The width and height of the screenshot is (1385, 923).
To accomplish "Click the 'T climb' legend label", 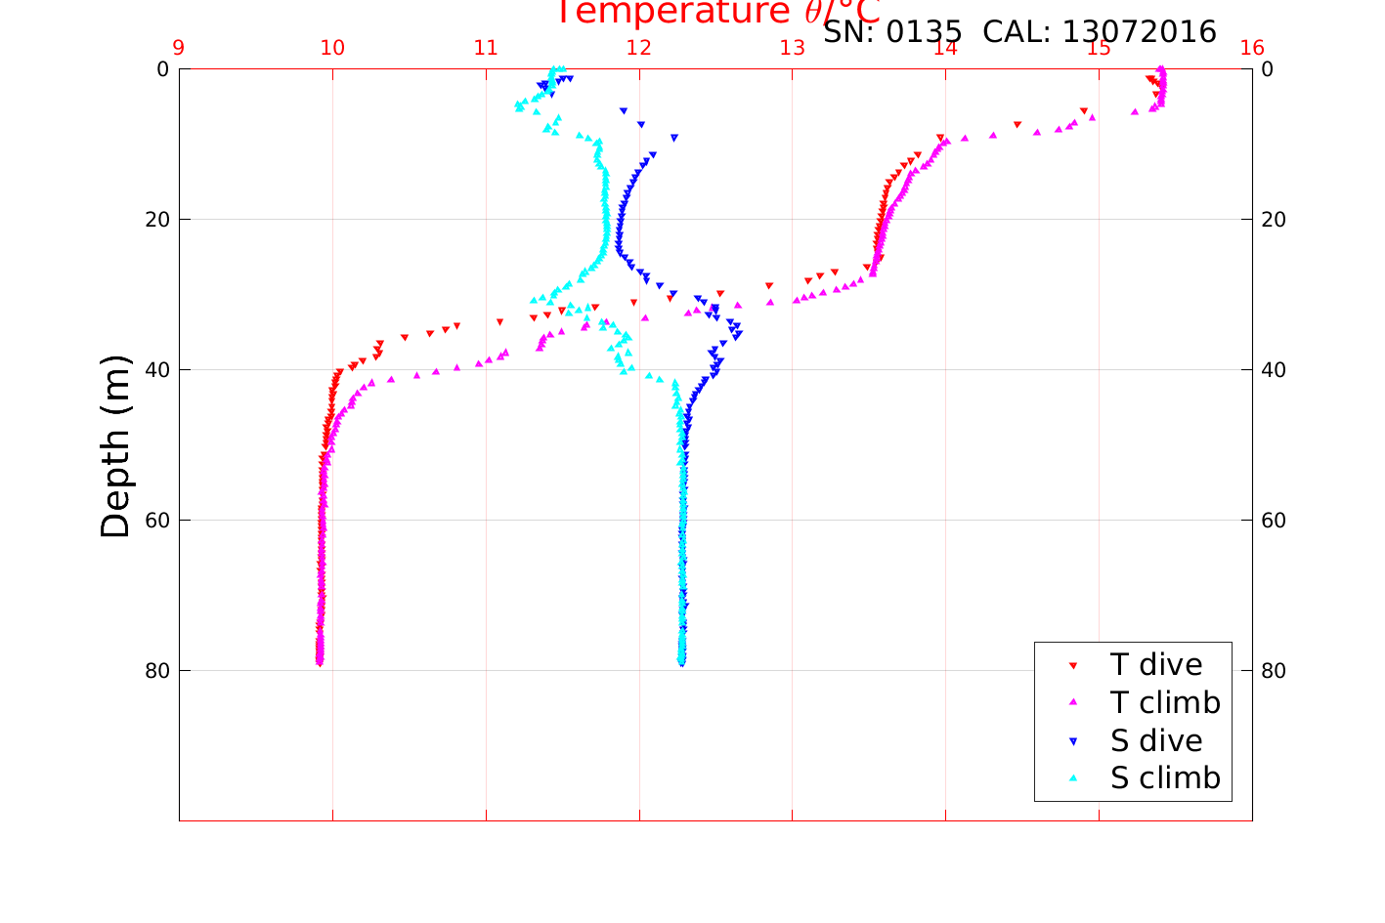I will 1165,702.
